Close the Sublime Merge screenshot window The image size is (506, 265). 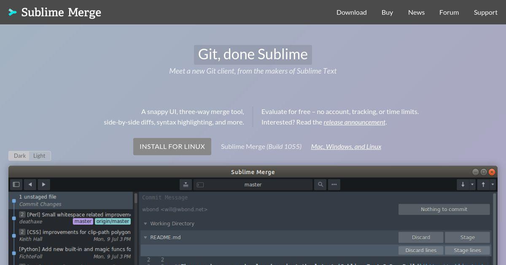(x=492, y=172)
